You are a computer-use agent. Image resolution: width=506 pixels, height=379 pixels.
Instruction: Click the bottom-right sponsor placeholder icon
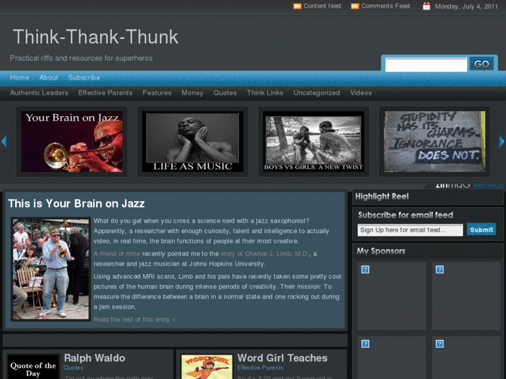coord(439,344)
